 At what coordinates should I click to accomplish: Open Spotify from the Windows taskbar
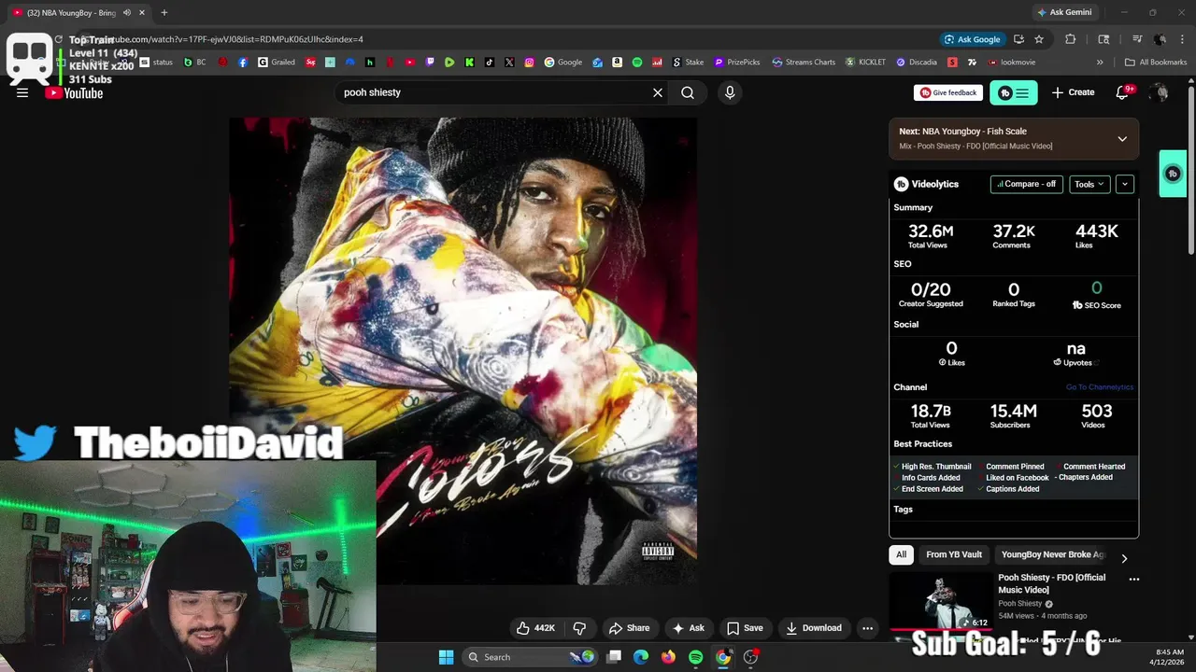696,657
